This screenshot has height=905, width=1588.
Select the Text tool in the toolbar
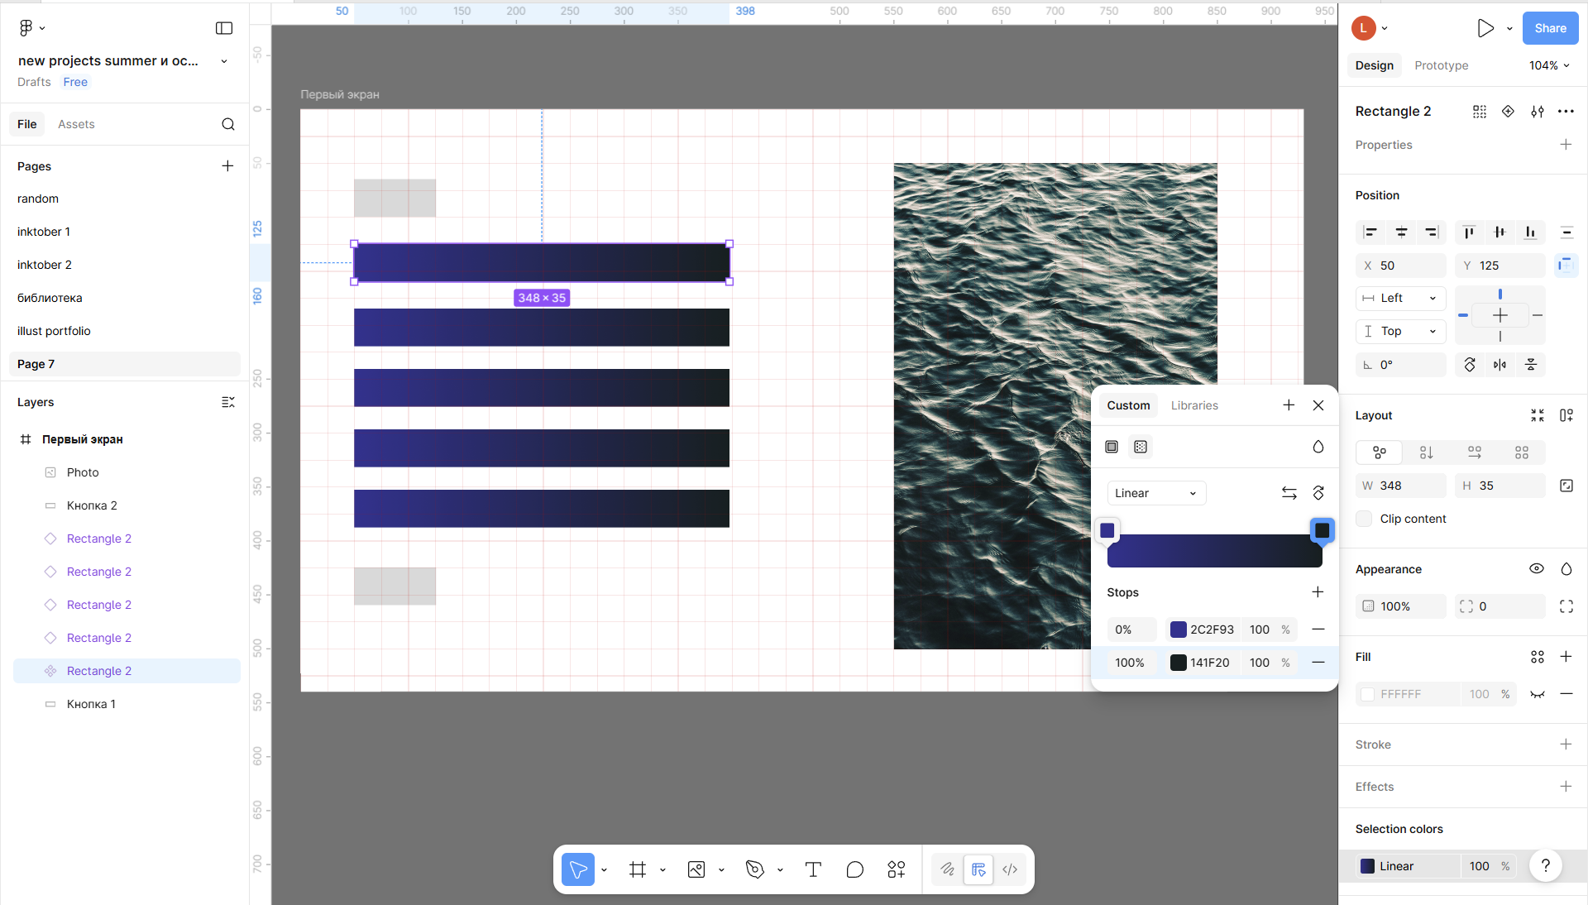tap(812, 869)
